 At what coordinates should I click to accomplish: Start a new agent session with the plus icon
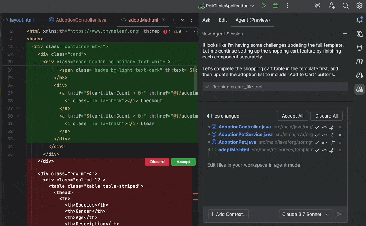click(x=345, y=34)
